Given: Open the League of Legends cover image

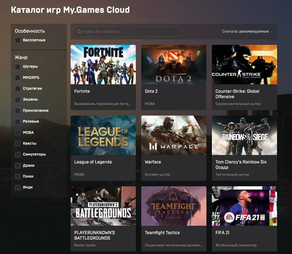Looking at the screenshot, I should (x=103, y=135).
